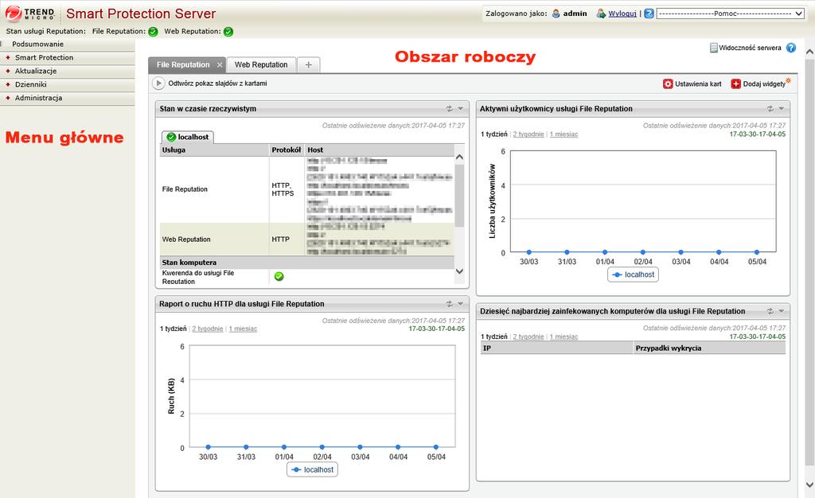Click the admin user icon
This screenshot has width=815, height=498.
point(556,14)
